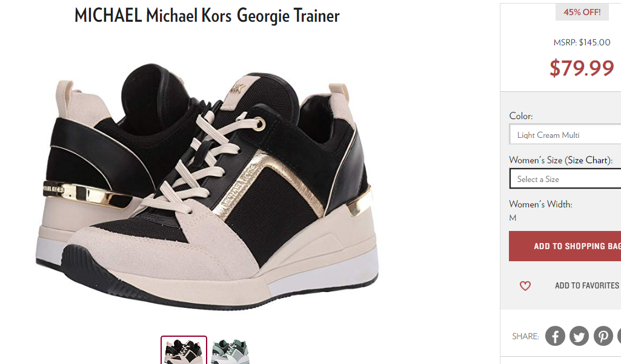
Task: Click the Add to Favorites text
Action: point(587,286)
